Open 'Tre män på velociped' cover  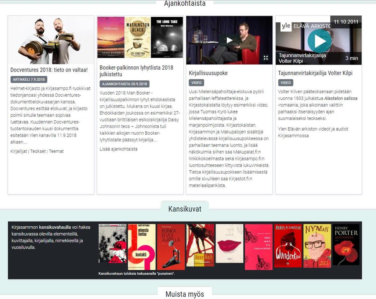point(259,247)
